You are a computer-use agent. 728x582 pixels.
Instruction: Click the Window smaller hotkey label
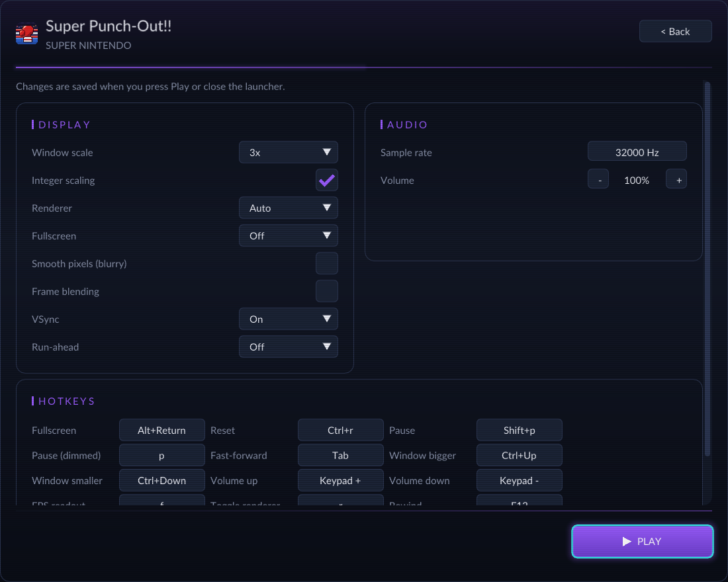pyautogui.click(x=67, y=480)
